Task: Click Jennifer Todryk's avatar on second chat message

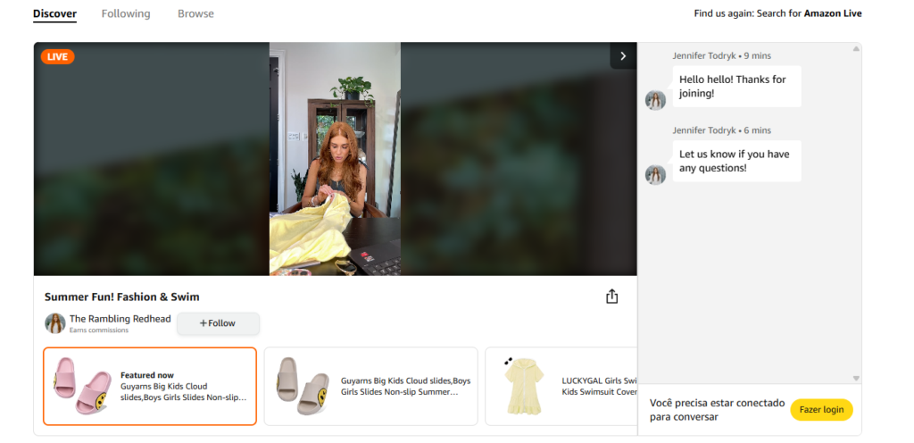Action: (x=655, y=175)
